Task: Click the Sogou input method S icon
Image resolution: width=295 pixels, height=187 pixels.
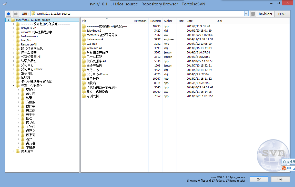Action: pyautogui.click(x=284, y=168)
